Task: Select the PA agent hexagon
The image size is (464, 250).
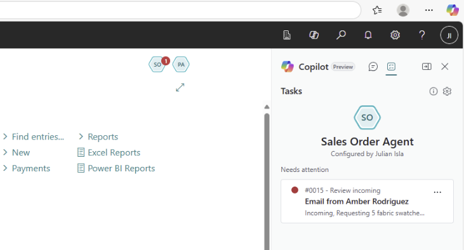Action: point(181,65)
